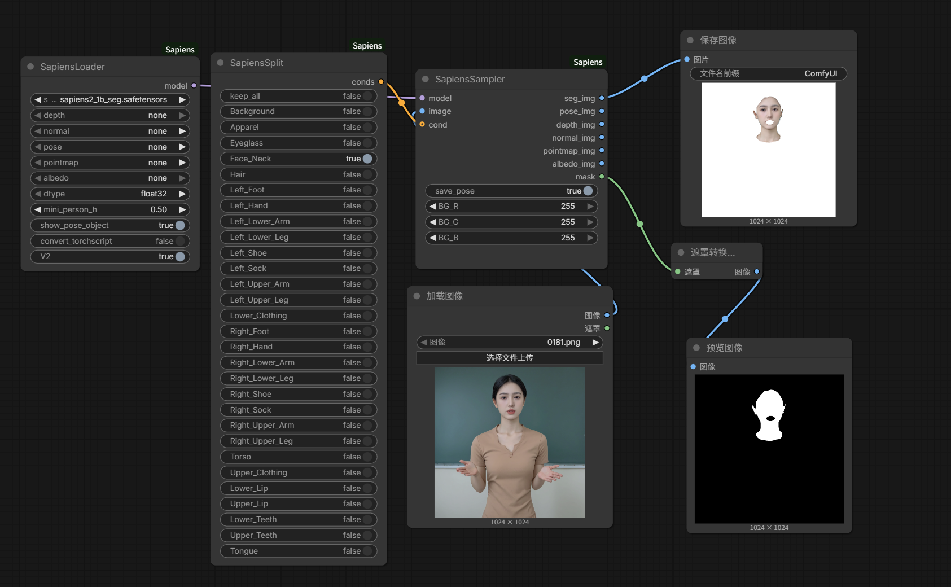
Task: Click the seg_img output socket
Action: tap(602, 98)
